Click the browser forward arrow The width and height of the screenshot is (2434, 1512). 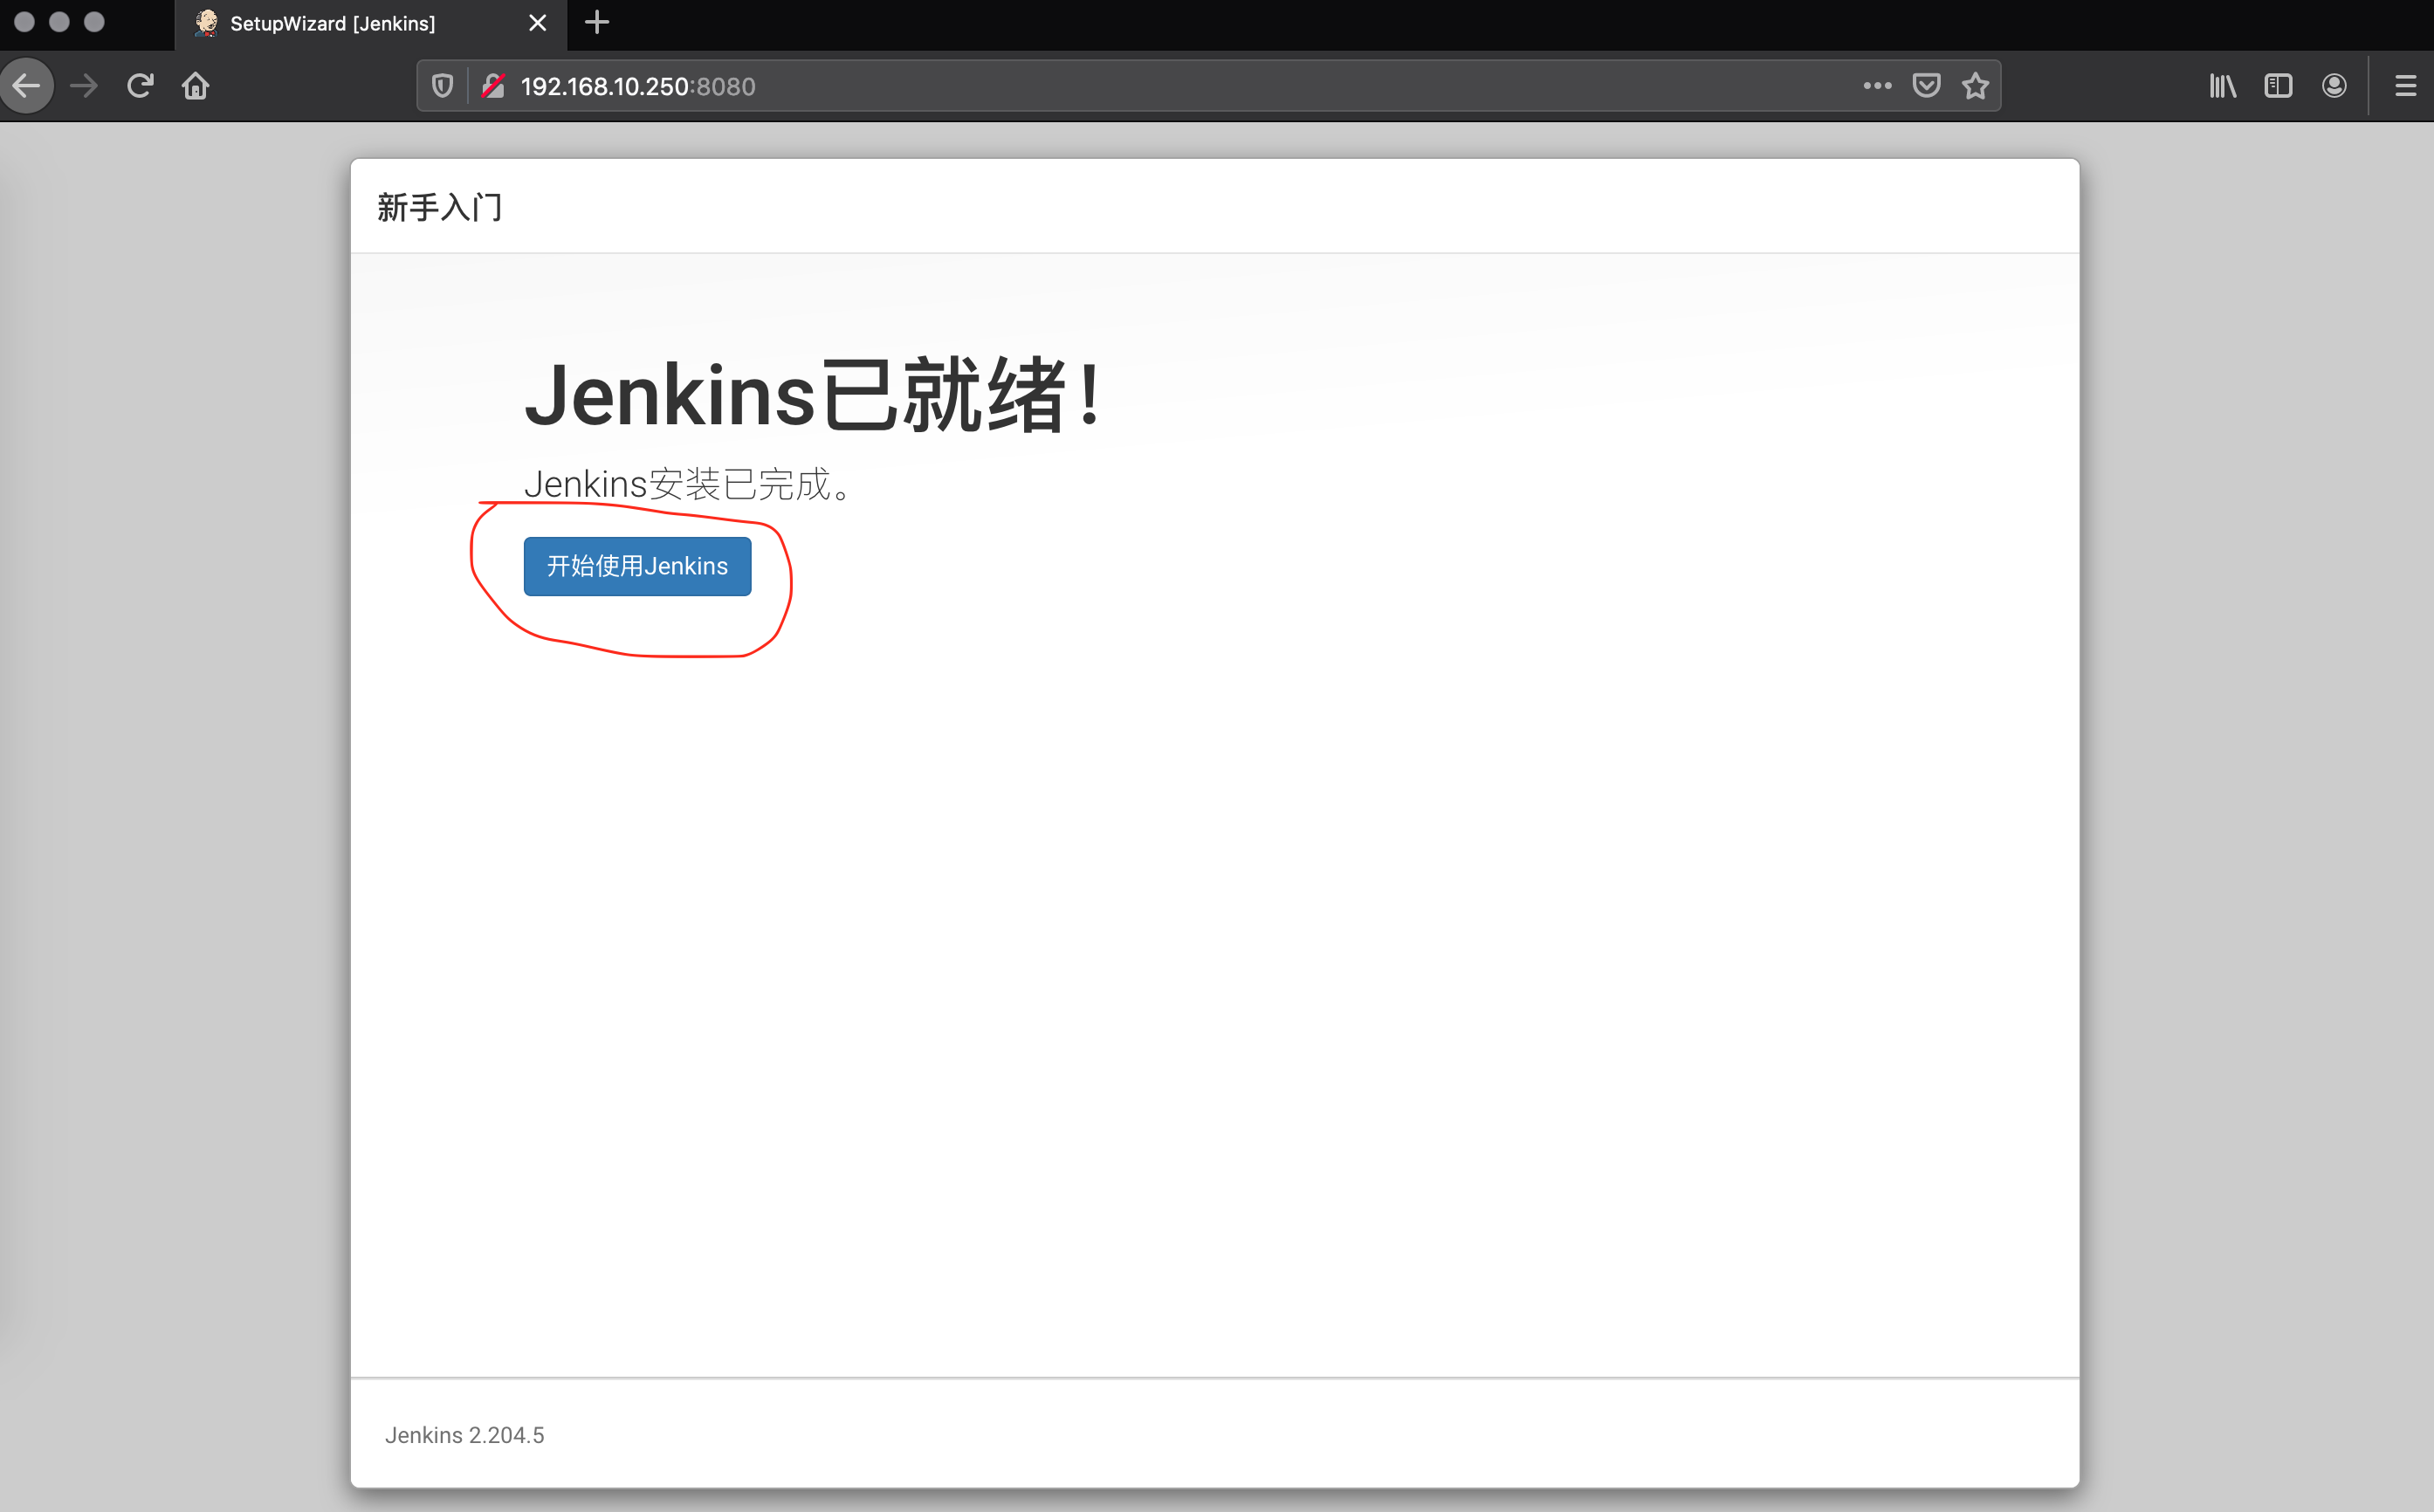tap(84, 86)
